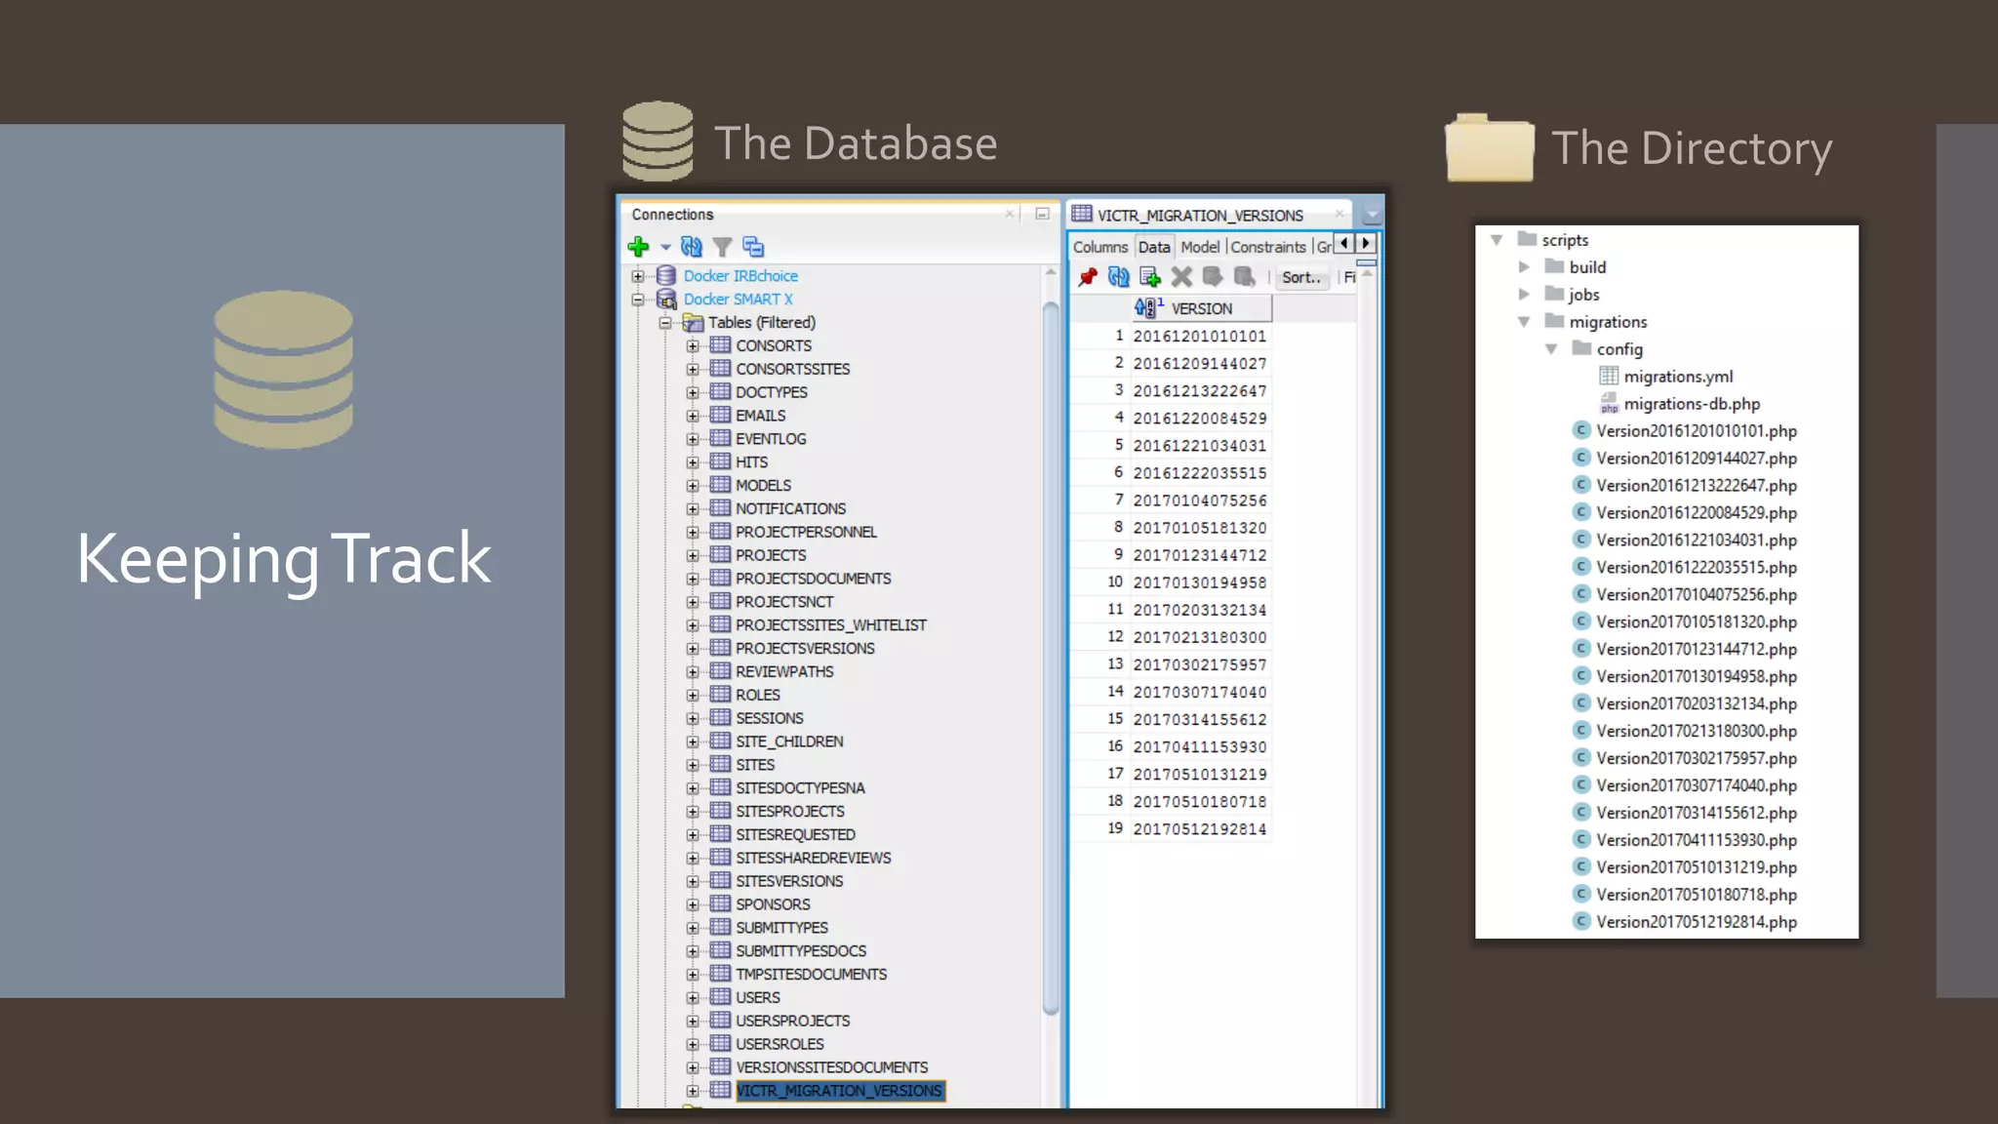Collapse the Docker SMART X connection
Image resolution: width=1998 pixels, height=1124 pixels.
tap(638, 300)
